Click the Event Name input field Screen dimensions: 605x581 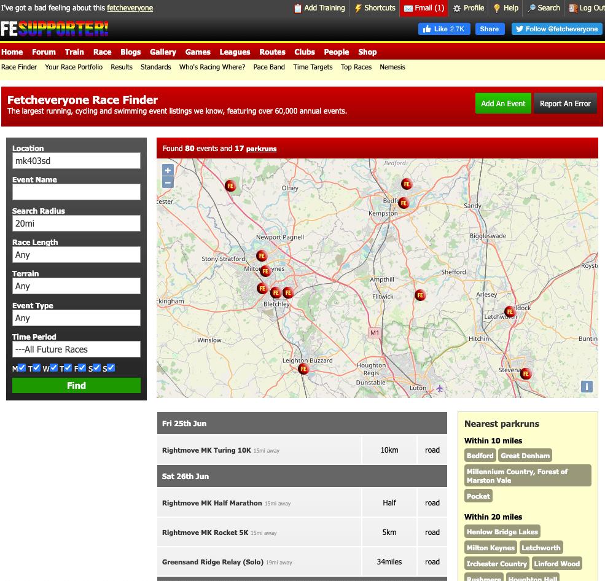76,192
